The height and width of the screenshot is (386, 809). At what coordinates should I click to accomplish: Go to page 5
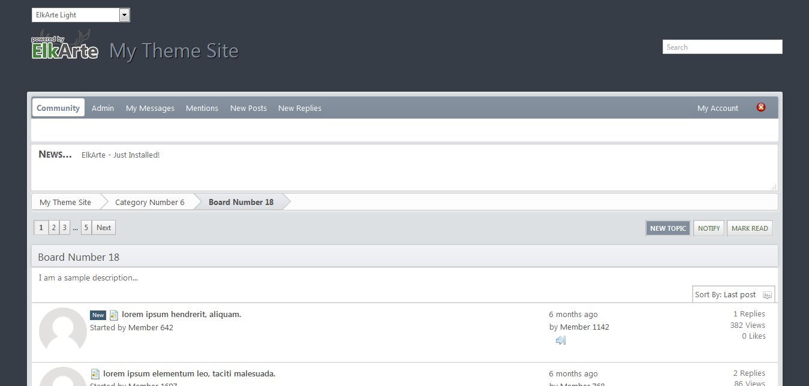(x=86, y=228)
